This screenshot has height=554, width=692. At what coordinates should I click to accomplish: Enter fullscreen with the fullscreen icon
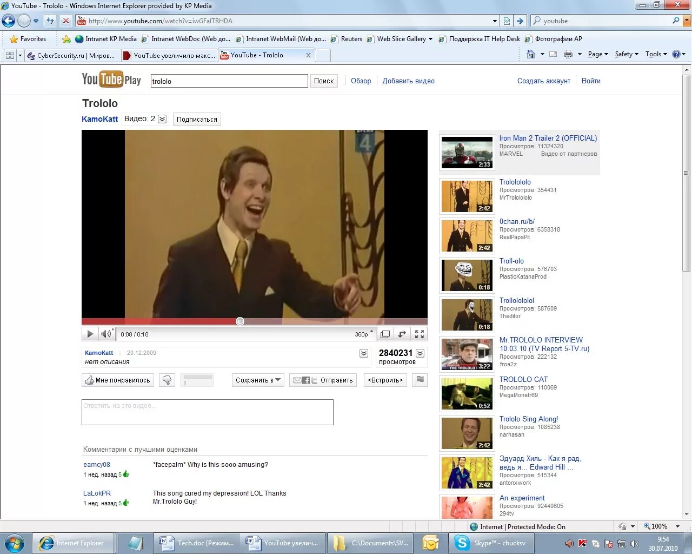(420, 334)
